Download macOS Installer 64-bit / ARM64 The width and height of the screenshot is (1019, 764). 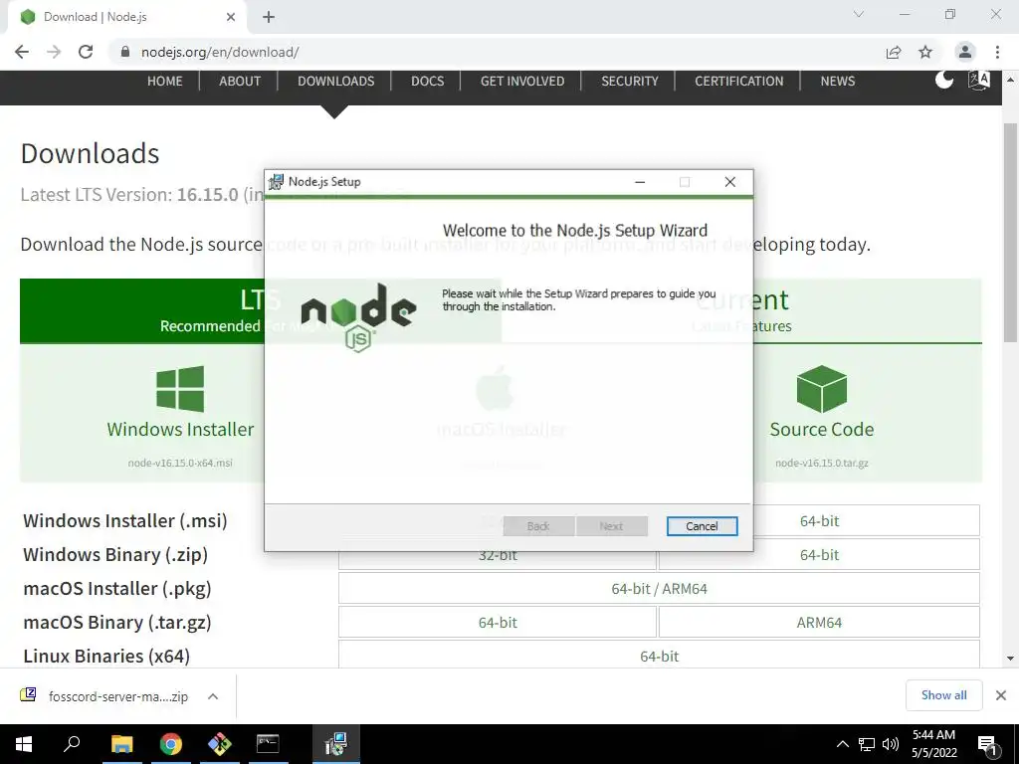click(659, 589)
